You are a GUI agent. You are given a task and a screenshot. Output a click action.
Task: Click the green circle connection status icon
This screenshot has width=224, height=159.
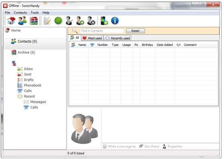(58, 21)
